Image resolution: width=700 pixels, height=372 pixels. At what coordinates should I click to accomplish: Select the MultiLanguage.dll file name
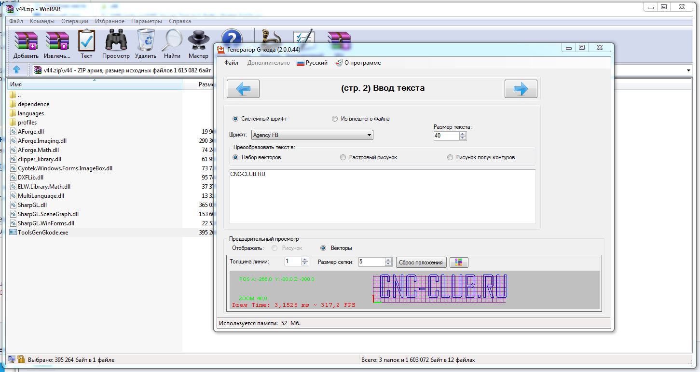pos(41,196)
